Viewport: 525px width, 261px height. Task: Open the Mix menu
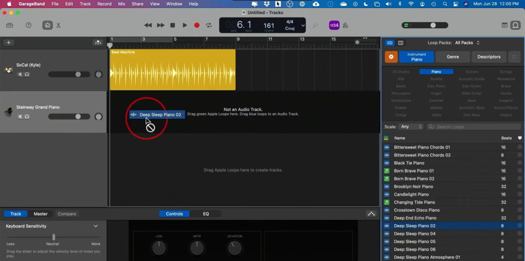coord(122,4)
